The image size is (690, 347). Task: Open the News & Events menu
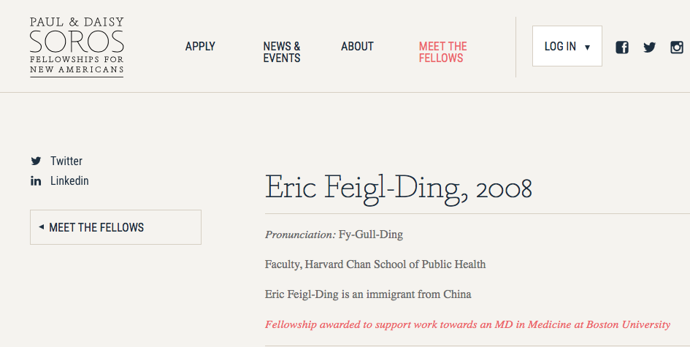tap(282, 52)
